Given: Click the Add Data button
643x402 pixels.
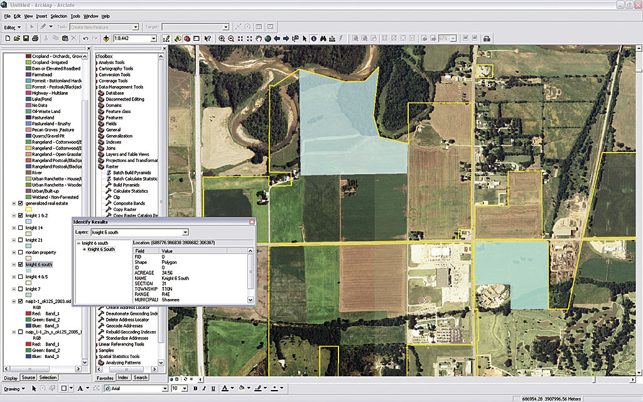Looking at the screenshot, I should click(105, 38).
